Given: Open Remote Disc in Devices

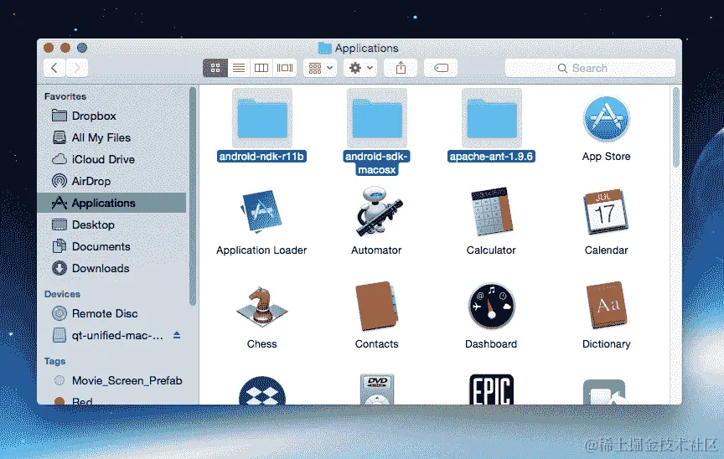Looking at the screenshot, I should (x=112, y=313).
